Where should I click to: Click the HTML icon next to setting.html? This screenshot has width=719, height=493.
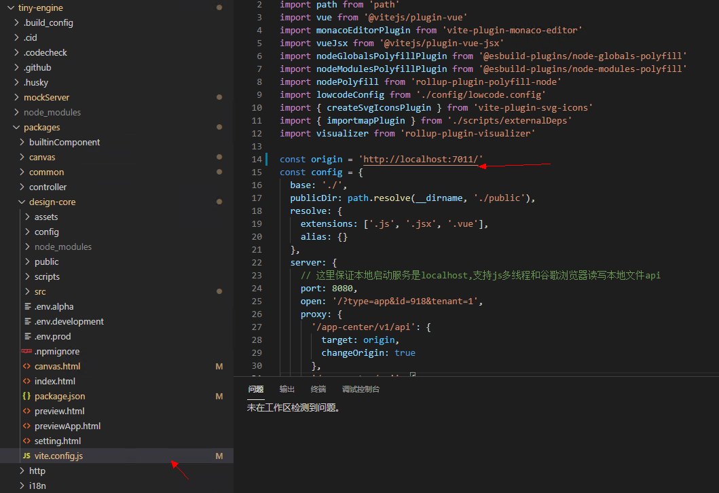tap(26, 441)
